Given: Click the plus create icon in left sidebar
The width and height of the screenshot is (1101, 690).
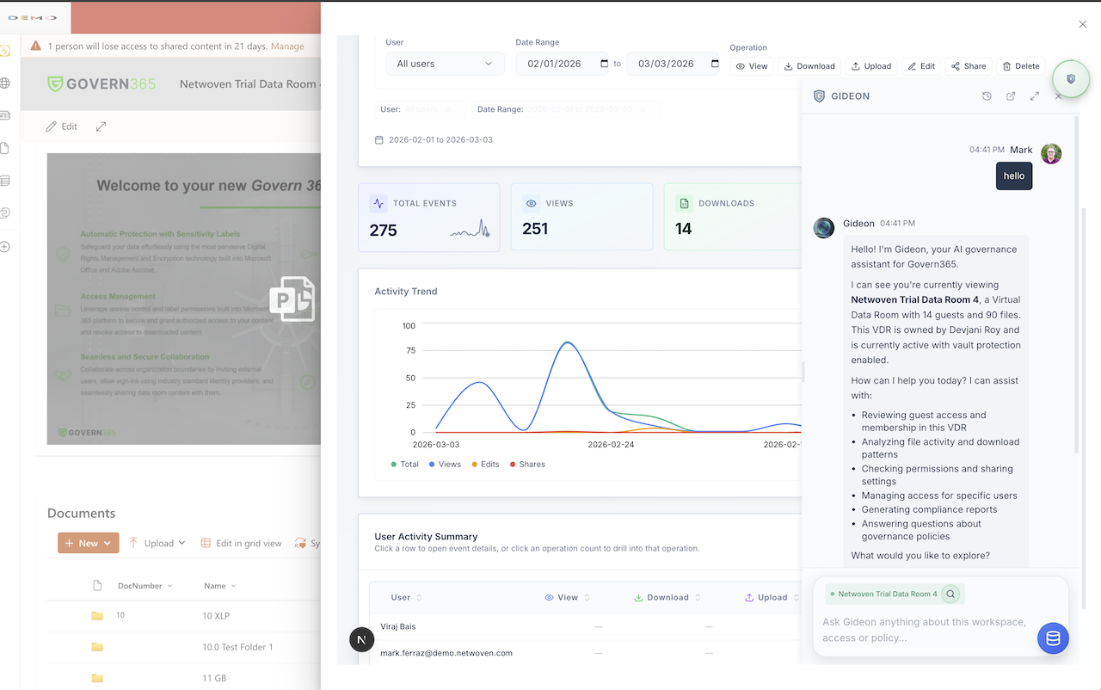Looking at the screenshot, I should (4, 247).
